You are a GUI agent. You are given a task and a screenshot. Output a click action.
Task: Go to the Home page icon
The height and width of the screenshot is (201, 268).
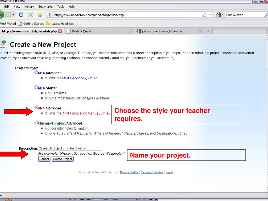(x=40, y=15)
